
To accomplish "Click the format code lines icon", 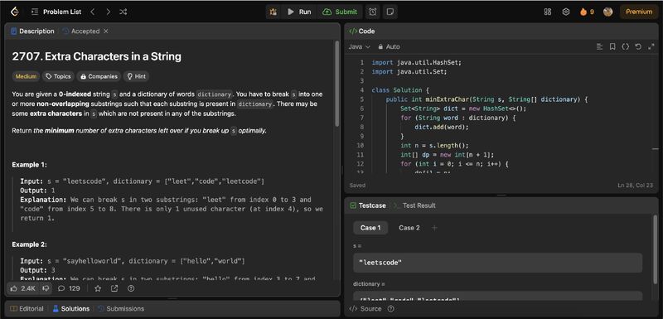I will (599, 46).
